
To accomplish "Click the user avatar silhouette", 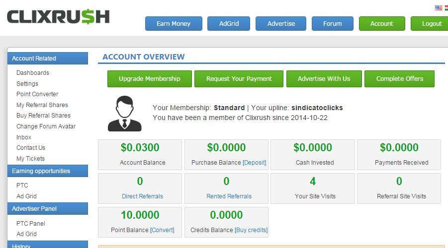I will (x=125, y=114).
